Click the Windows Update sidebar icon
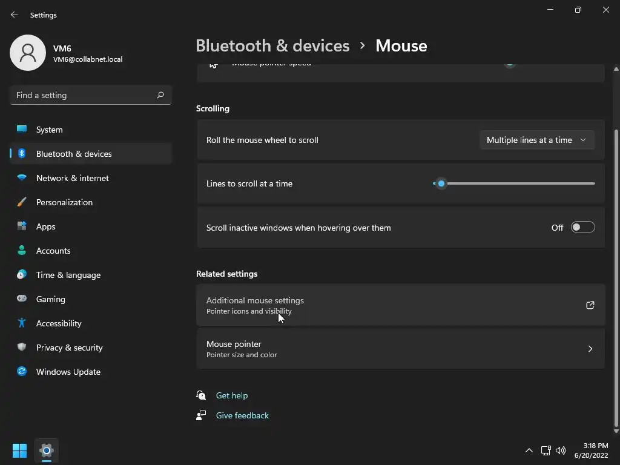 click(22, 372)
